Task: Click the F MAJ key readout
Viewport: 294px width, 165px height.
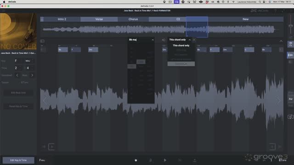Action: pyautogui.click(x=42, y=160)
